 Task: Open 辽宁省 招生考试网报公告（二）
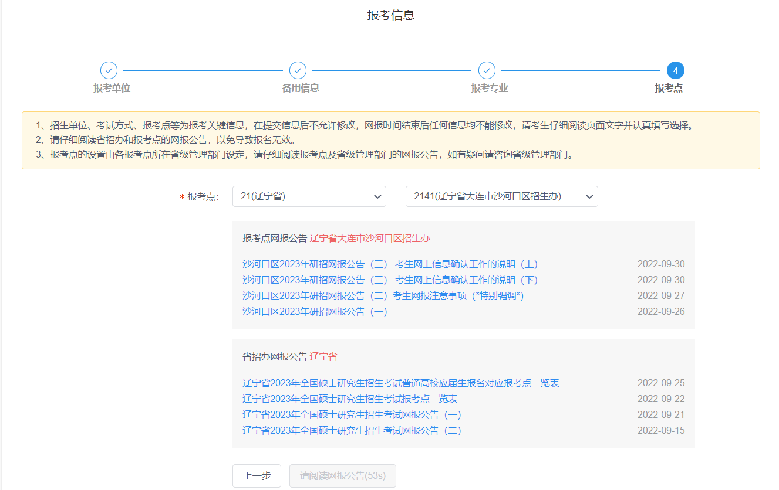pyautogui.click(x=352, y=431)
